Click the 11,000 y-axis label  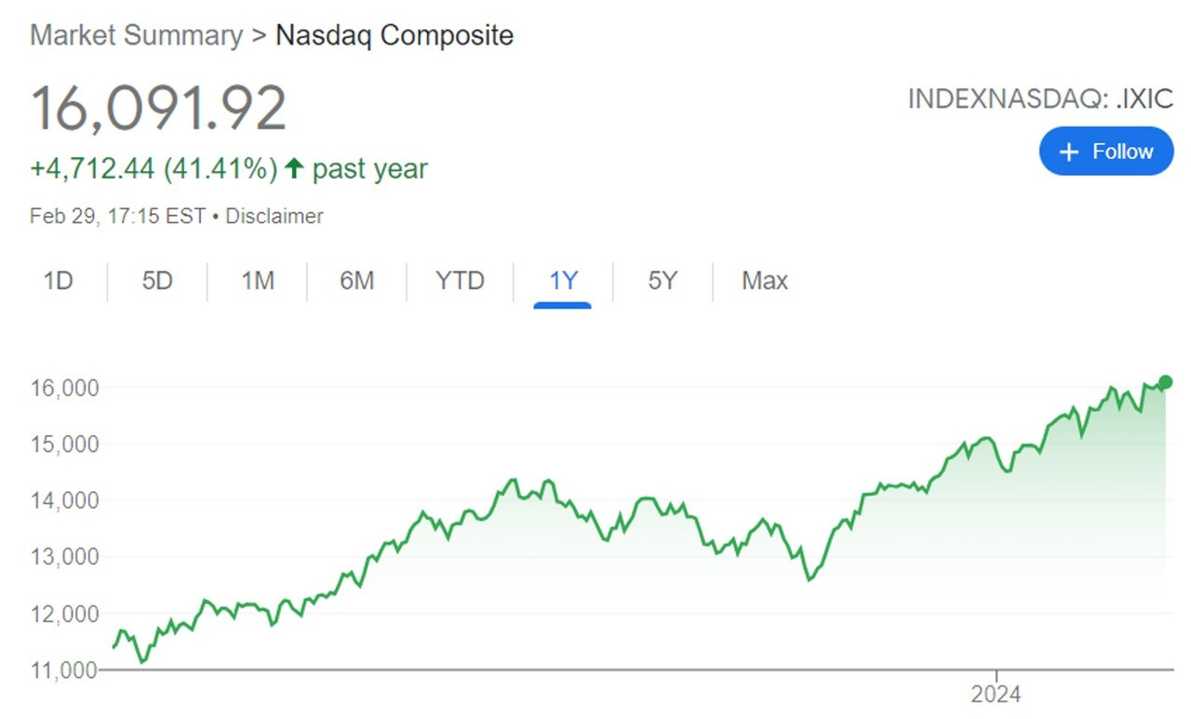(x=65, y=670)
